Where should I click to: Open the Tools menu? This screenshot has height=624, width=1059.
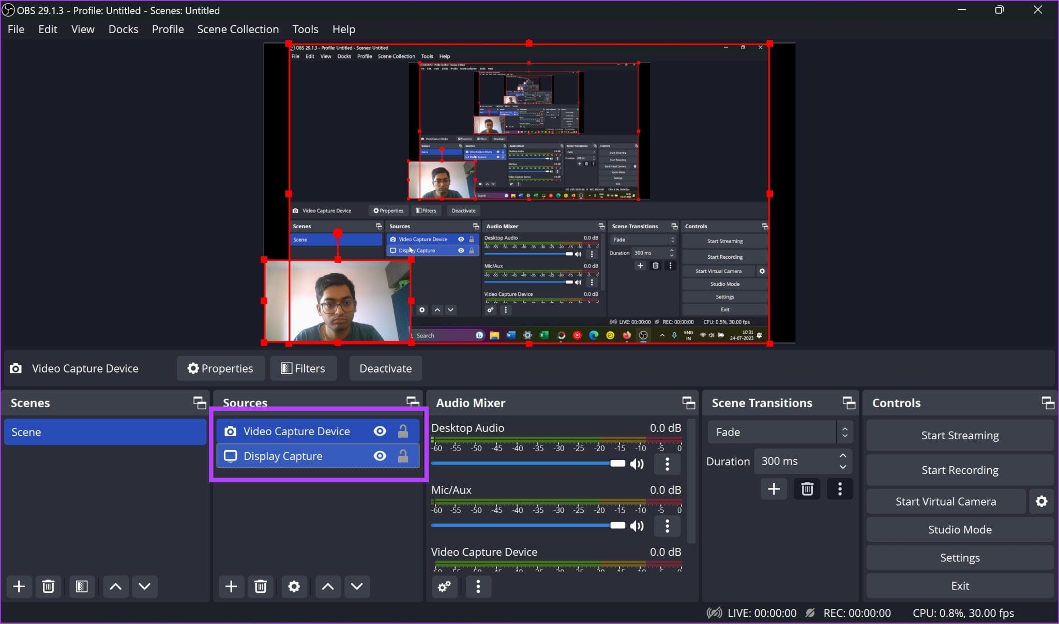pyautogui.click(x=305, y=29)
